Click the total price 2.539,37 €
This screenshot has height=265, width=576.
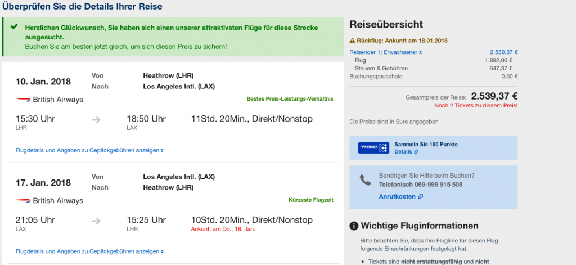pos(494,96)
